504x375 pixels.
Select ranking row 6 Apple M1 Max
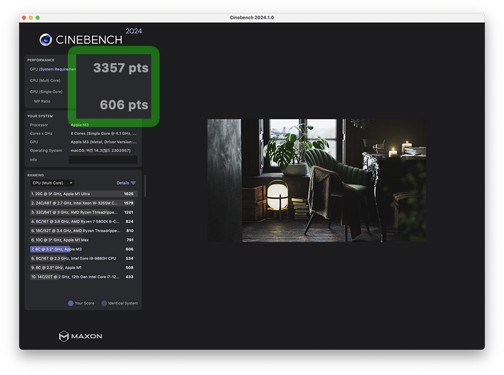83,240
